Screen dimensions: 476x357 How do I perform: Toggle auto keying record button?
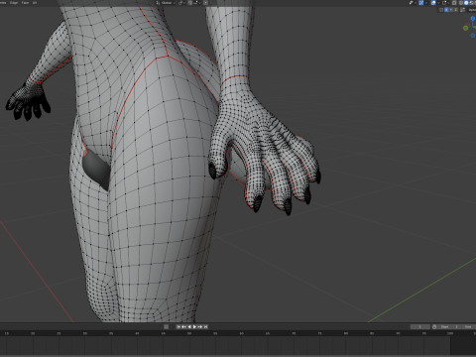pos(167,326)
